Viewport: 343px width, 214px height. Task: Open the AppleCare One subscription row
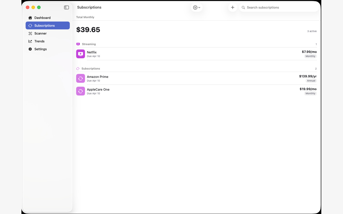pos(196,91)
